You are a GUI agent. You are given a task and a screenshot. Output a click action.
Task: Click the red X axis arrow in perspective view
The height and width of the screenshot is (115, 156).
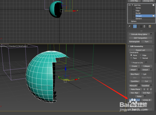coord(76,79)
